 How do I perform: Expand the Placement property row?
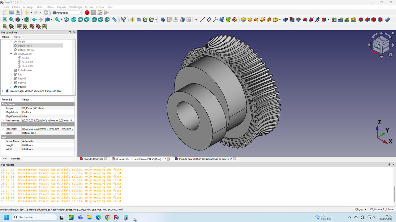point(3,129)
